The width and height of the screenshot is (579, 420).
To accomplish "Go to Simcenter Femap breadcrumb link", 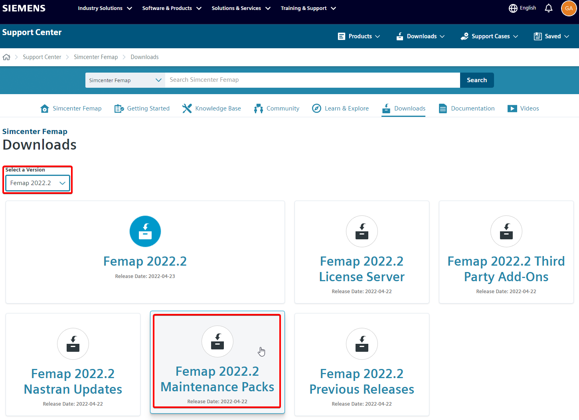I will (x=96, y=57).
